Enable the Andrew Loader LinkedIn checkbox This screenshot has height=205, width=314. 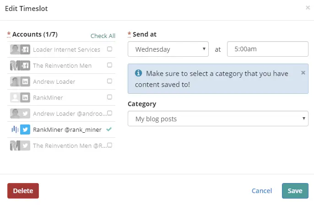pos(109,81)
